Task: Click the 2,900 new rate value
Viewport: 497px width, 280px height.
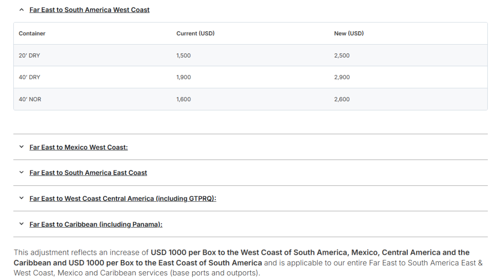Action: [342, 77]
